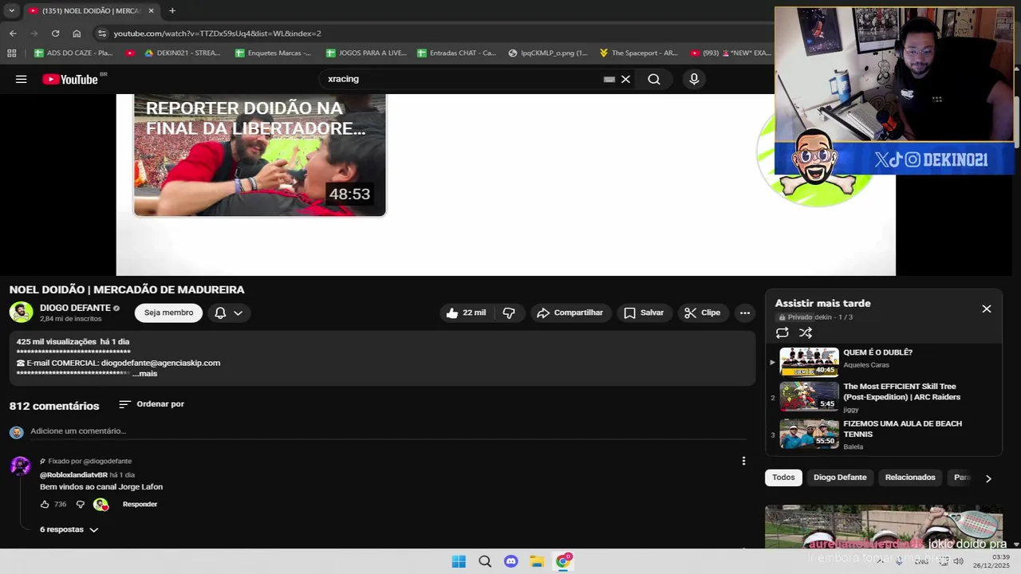
Task: Click the browser address bar URL
Action: coord(217,33)
